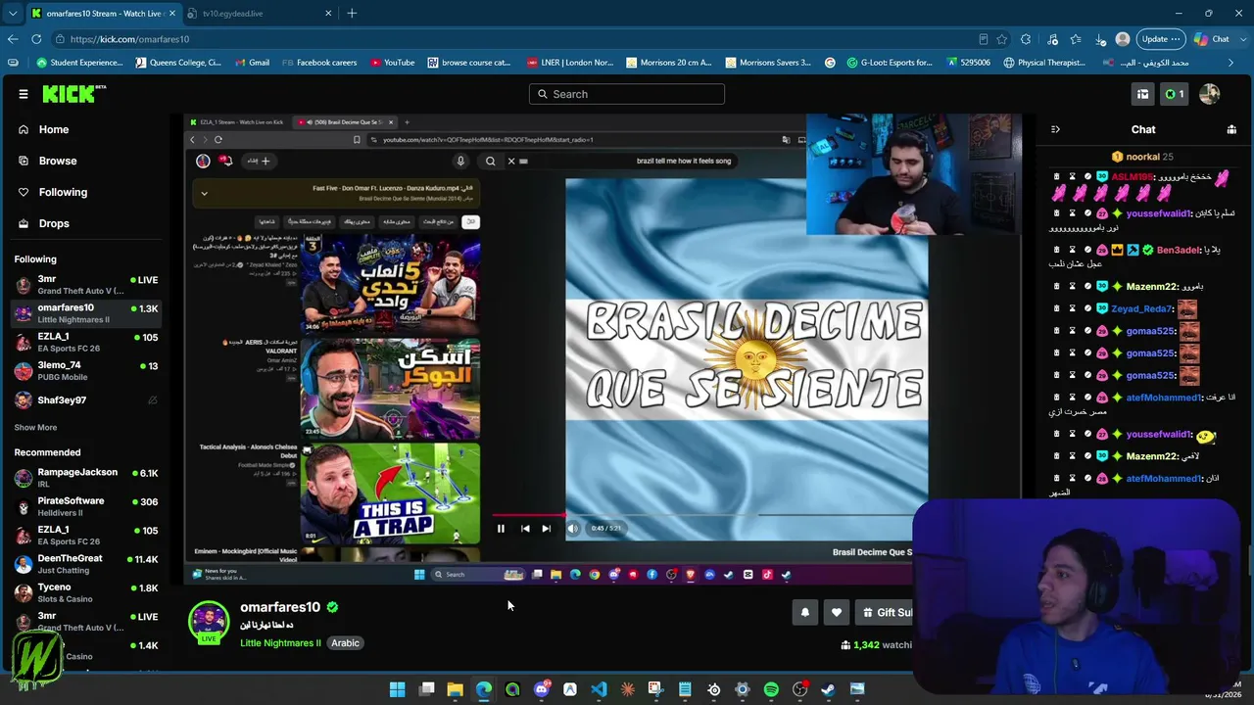The image size is (1254, 705).
Task: Pause the video in the streamed YouTube player
Action: pos(501,529)
